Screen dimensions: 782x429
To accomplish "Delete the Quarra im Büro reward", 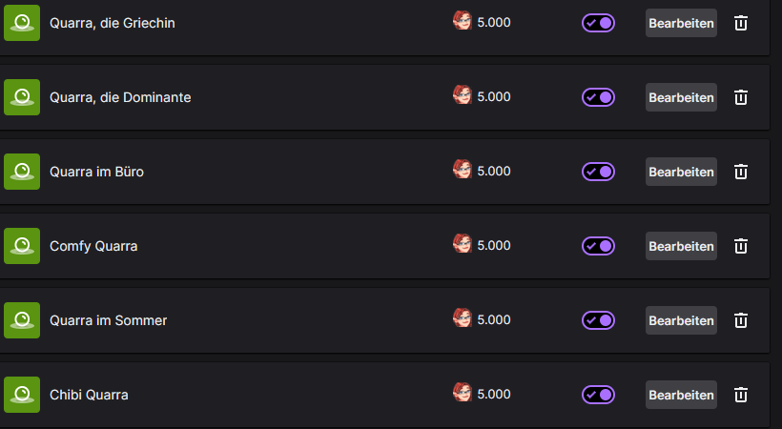I will 741,172.
